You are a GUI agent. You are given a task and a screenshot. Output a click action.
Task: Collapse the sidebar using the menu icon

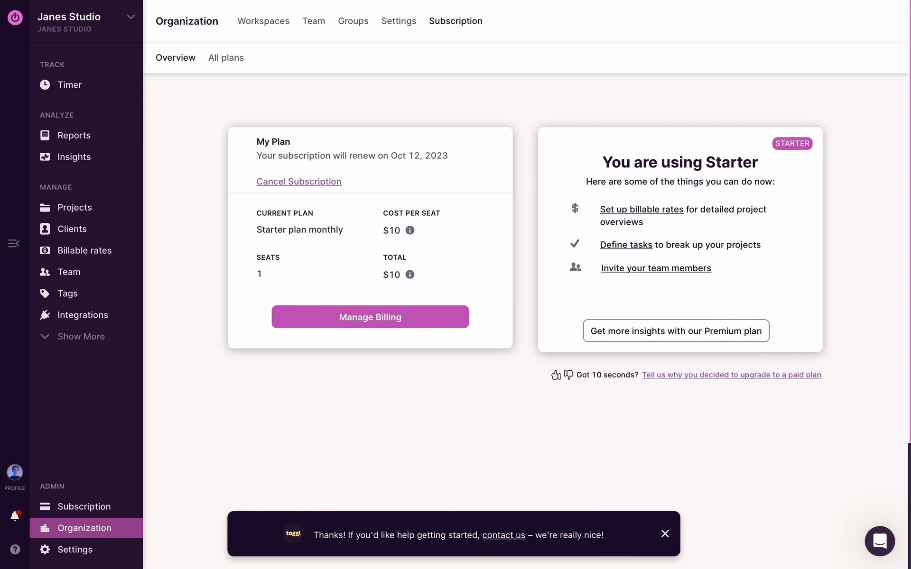tap(13, 244)
